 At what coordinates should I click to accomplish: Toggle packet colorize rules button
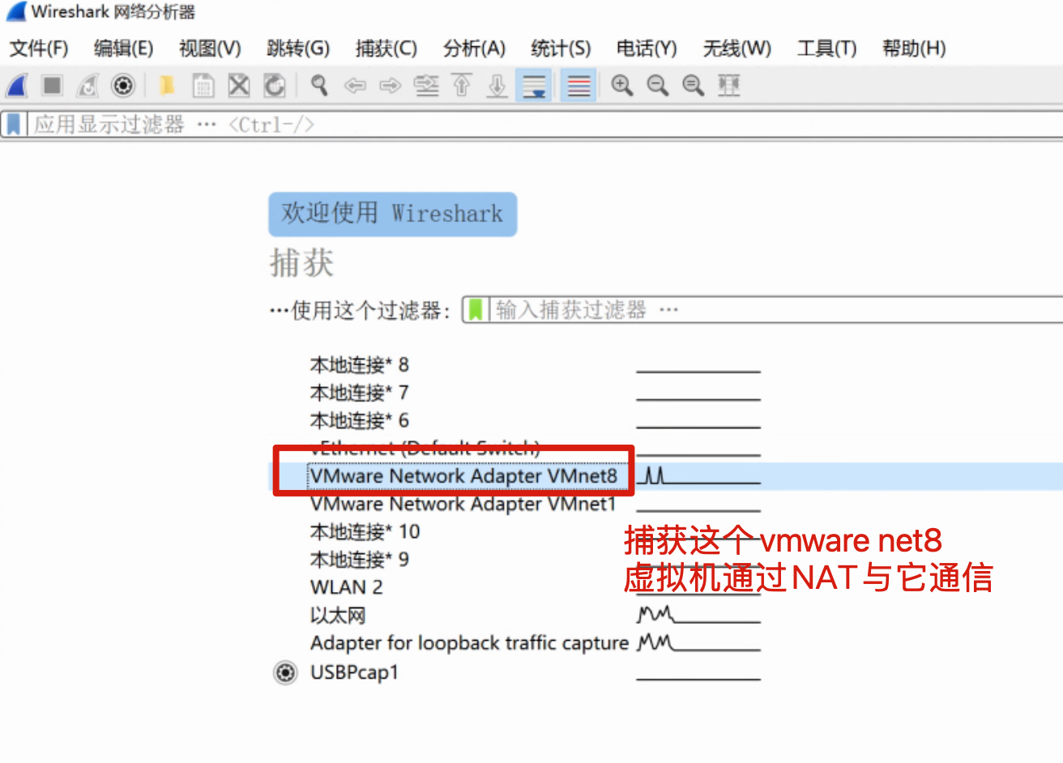coord(578,85)
